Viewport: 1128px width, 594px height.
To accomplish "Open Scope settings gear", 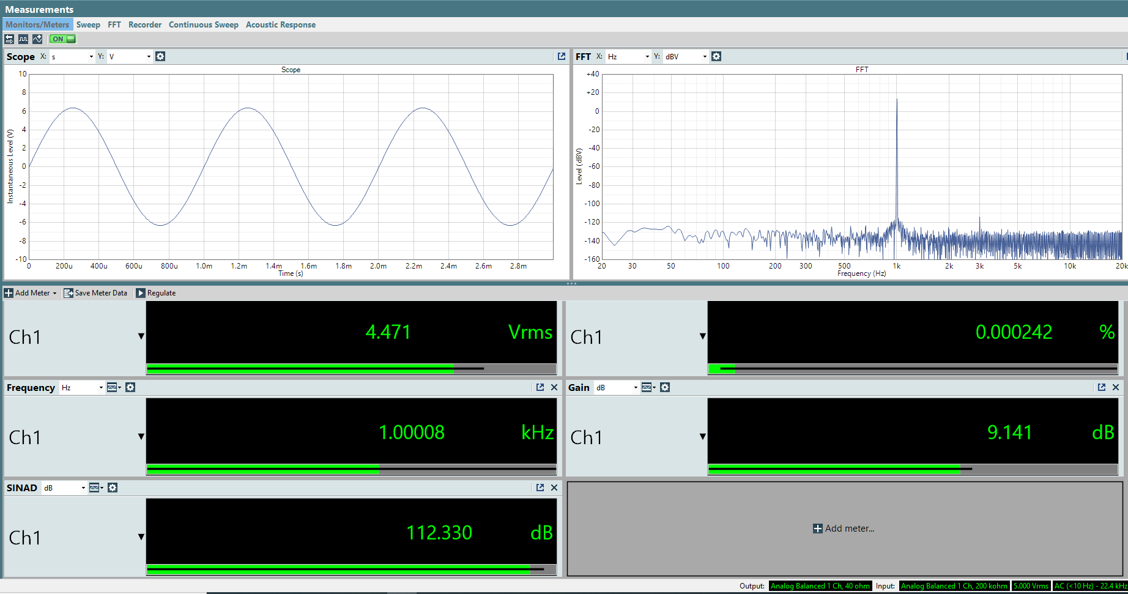I will 160,56.
